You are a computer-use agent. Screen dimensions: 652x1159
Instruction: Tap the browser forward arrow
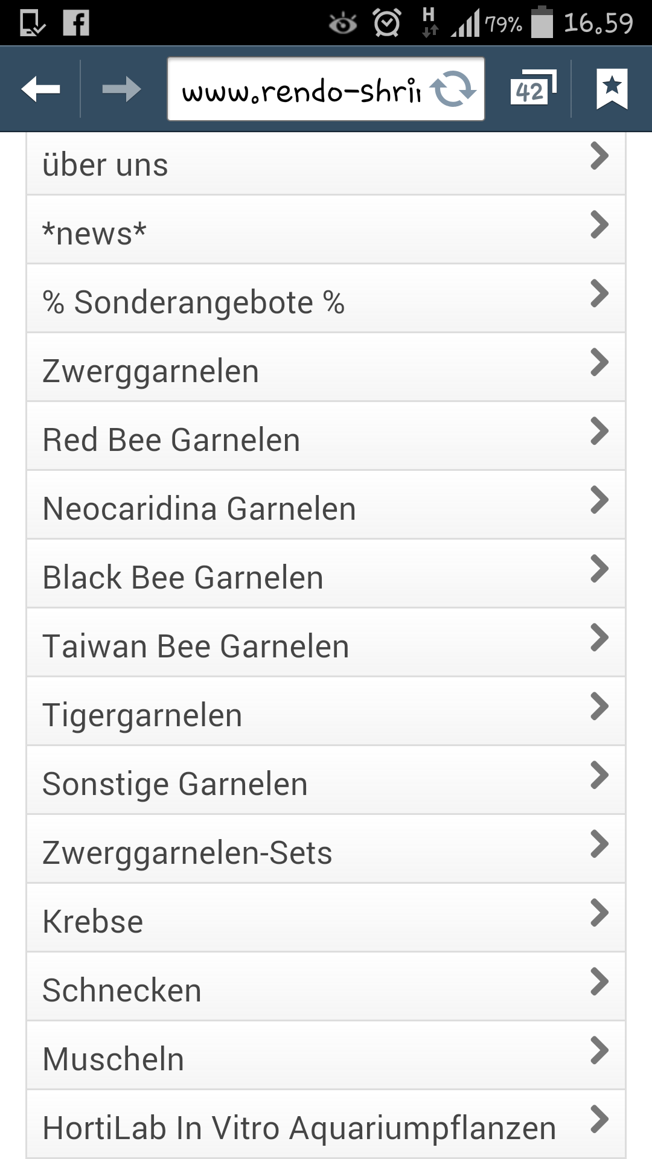(121, 89)
